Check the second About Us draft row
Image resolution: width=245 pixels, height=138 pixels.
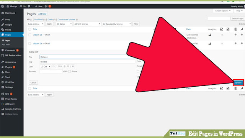pyautogui.click(x=30, y=44)
